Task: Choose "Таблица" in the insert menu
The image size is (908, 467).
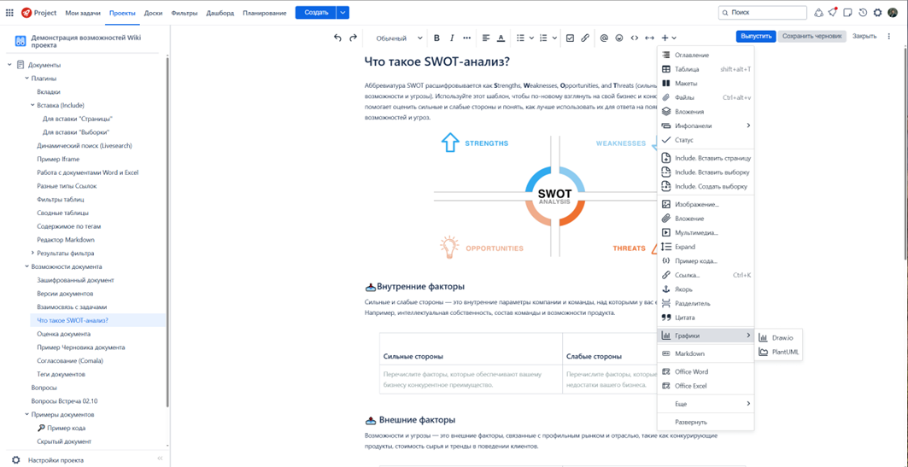Action: pyautogui.click(x=687, y=69)
